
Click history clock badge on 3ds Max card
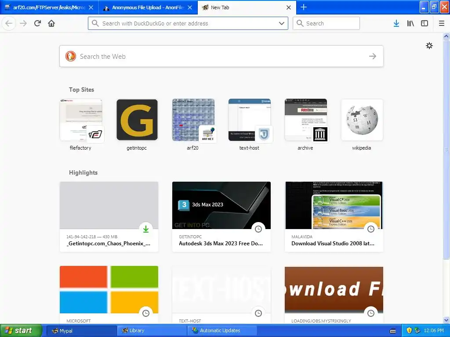pyautogui.click(x=258, y=229)
